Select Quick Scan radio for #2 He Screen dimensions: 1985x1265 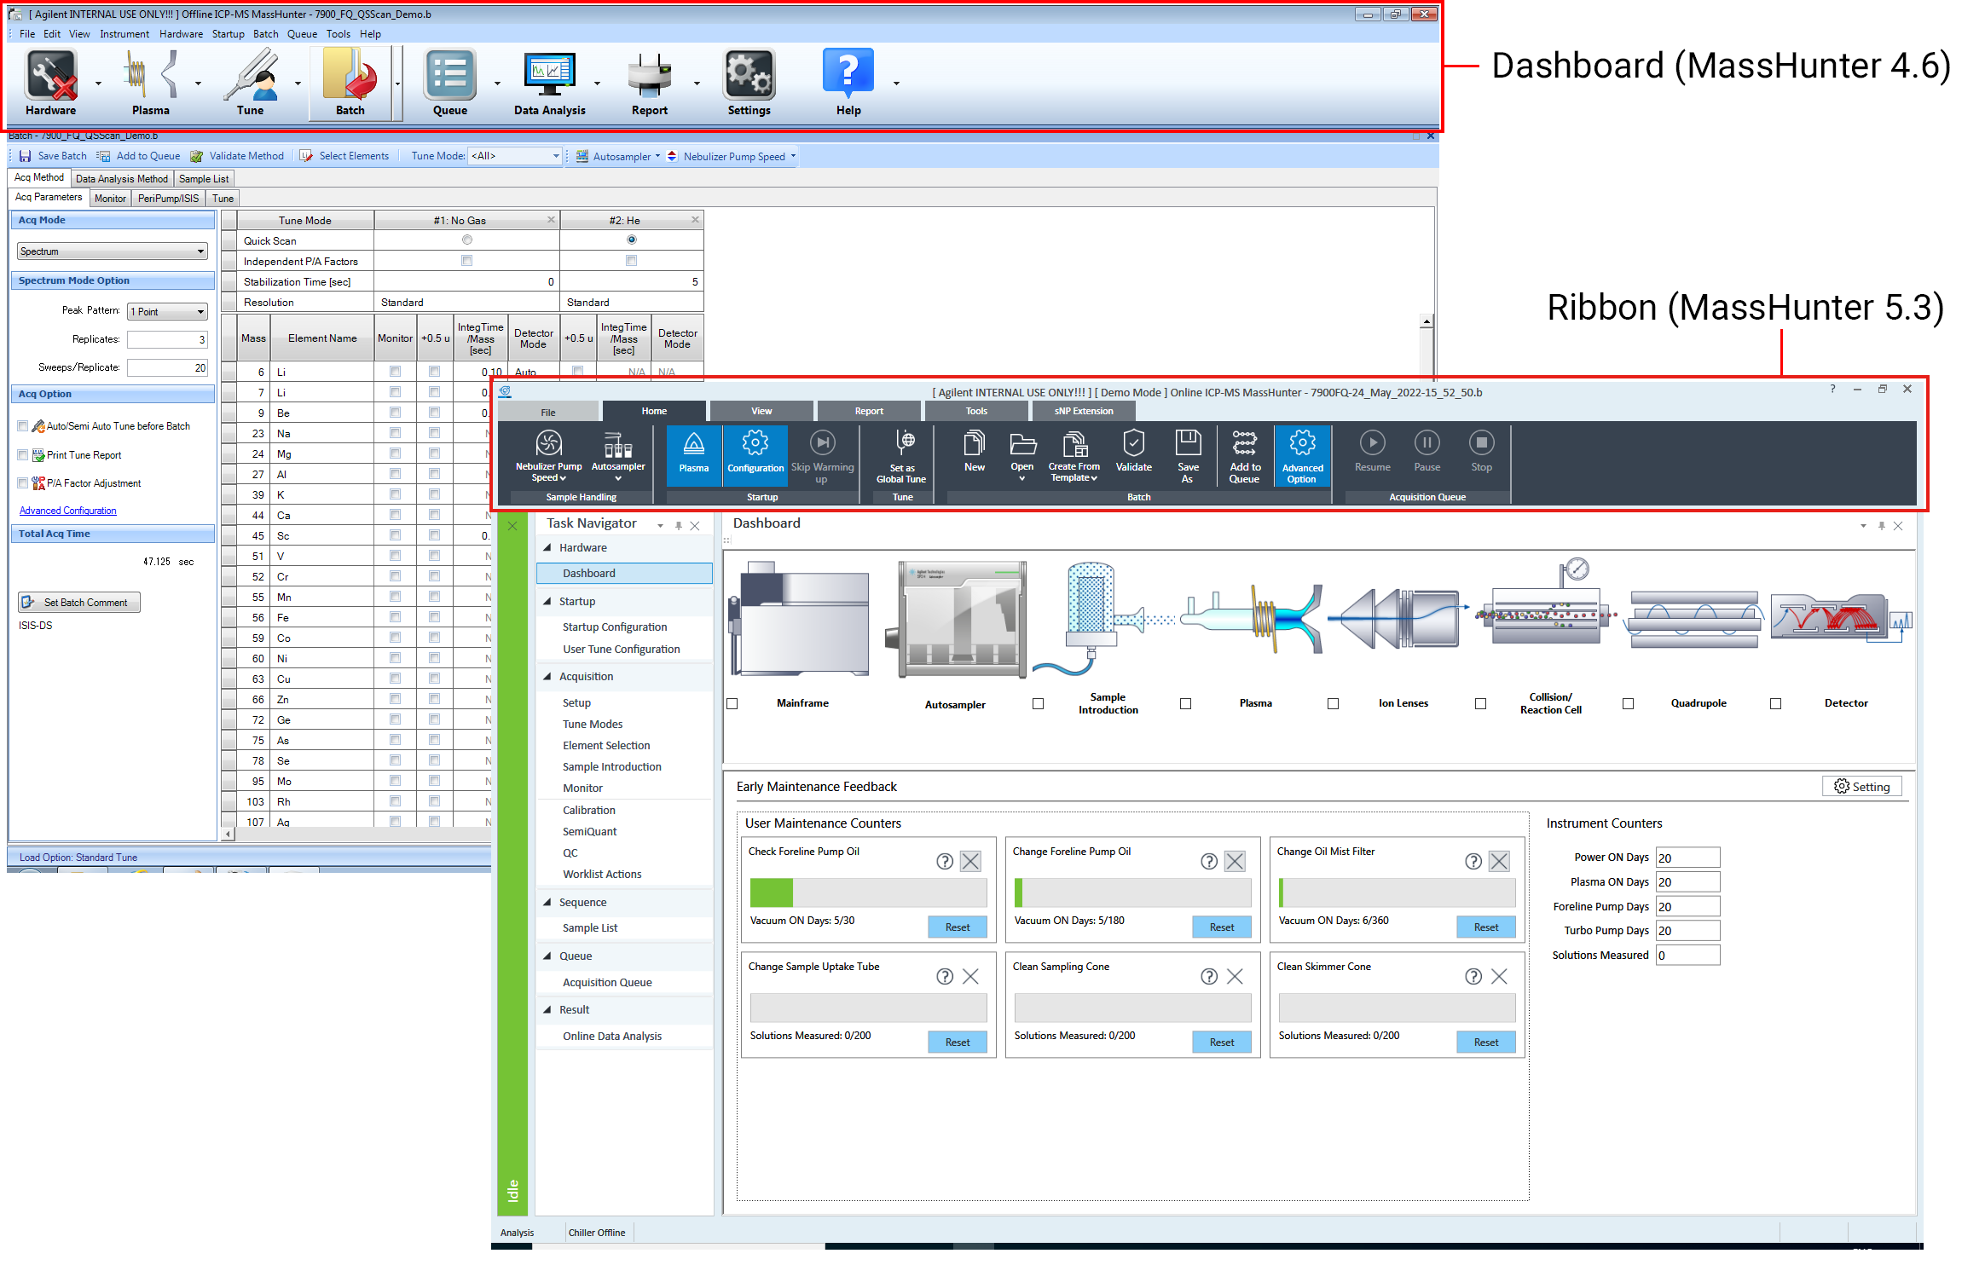[x=632, y=240]
